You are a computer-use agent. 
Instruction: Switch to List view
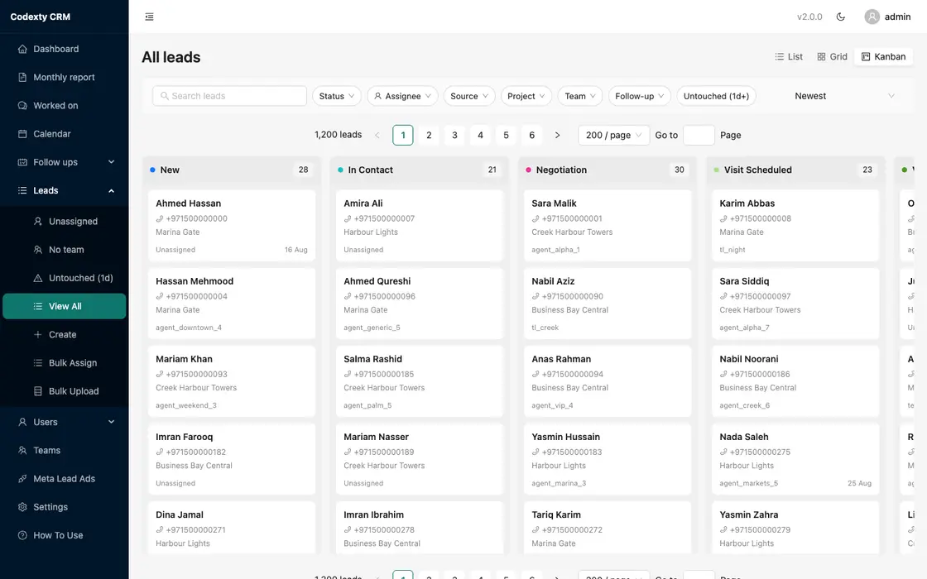pos(789,57)
